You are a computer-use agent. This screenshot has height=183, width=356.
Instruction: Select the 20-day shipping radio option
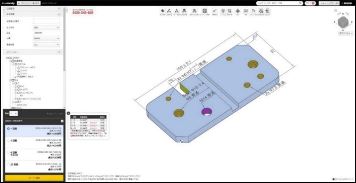(8, 164)
